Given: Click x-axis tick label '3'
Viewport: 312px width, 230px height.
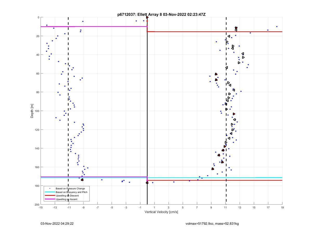Looking at the screenshot, I should click(168, 207).
